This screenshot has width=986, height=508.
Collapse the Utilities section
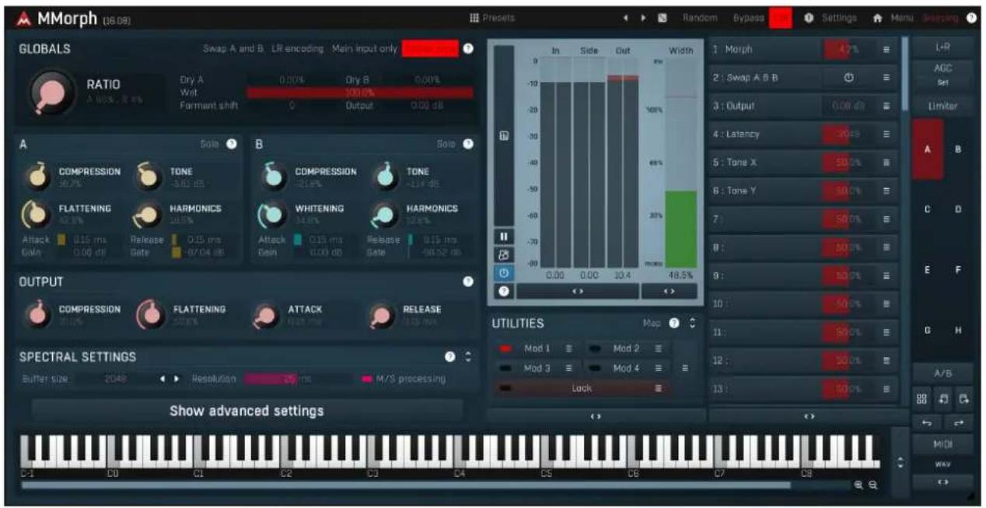click(x=692, y=323)
